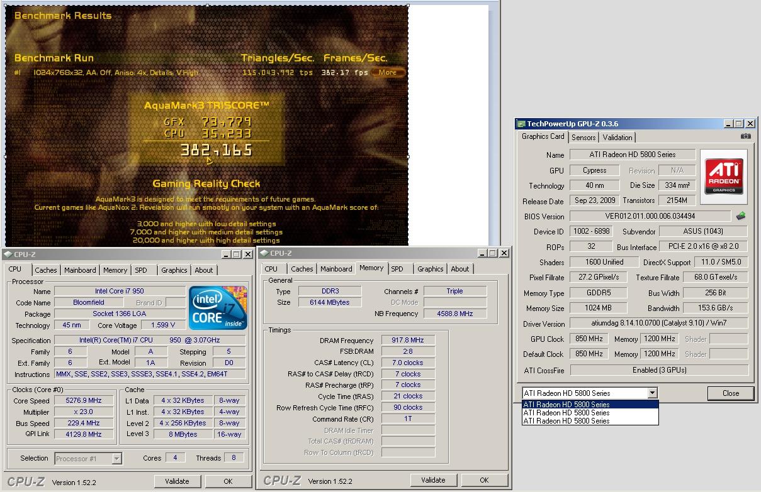Click the ATI CrossFire status field
This screenshot has width=761, height=492.
tap(659, 370)
